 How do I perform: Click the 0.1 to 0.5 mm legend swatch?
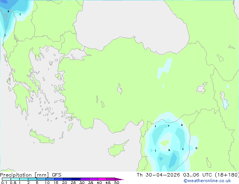pos(6,179)
